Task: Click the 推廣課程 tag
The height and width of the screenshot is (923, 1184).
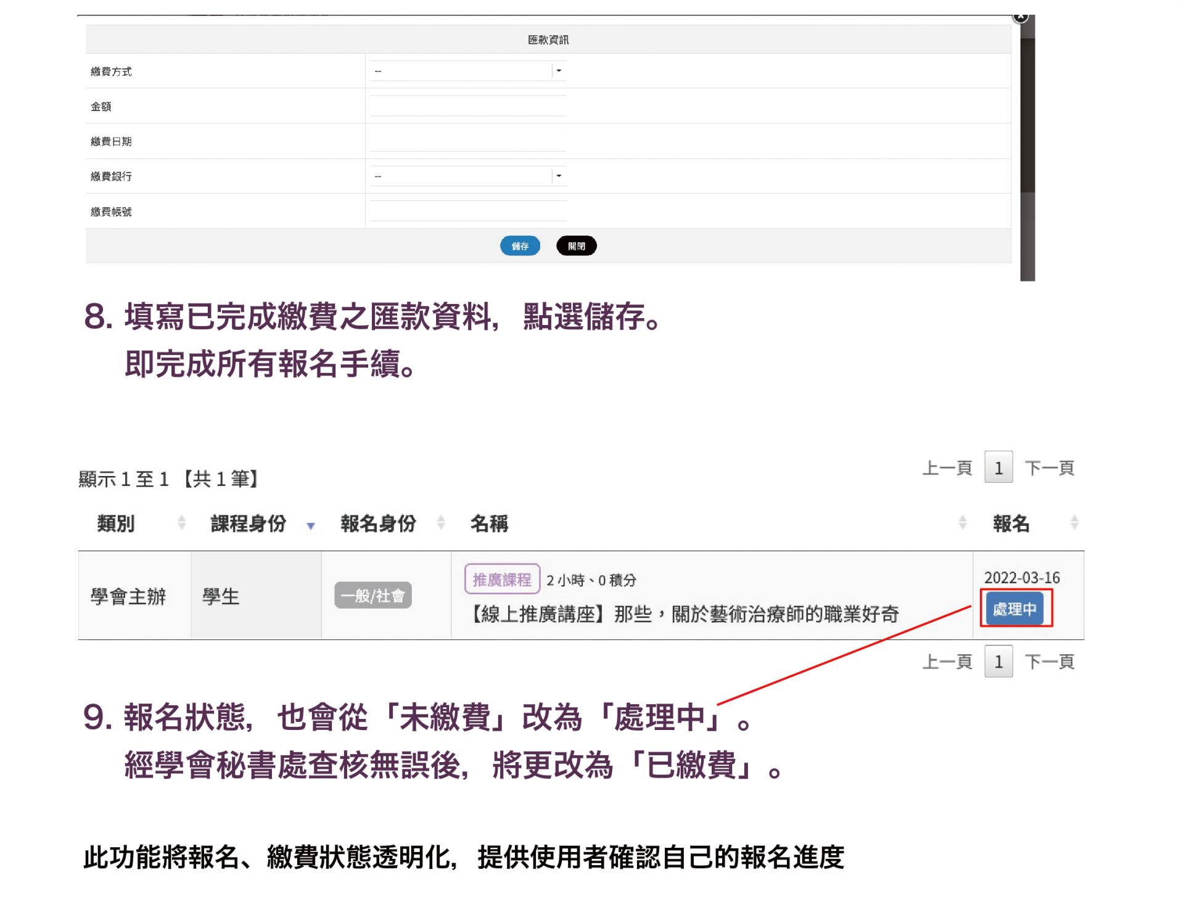Action: pyautogui.click(x=502, y=580)
